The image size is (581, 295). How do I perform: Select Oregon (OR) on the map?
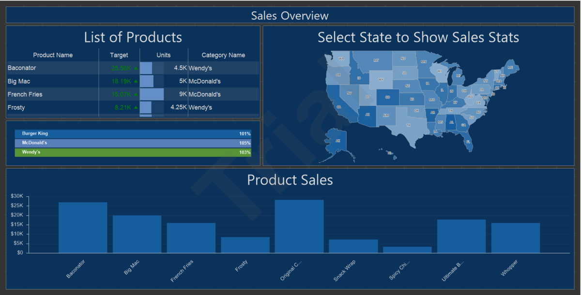point(338,75)
